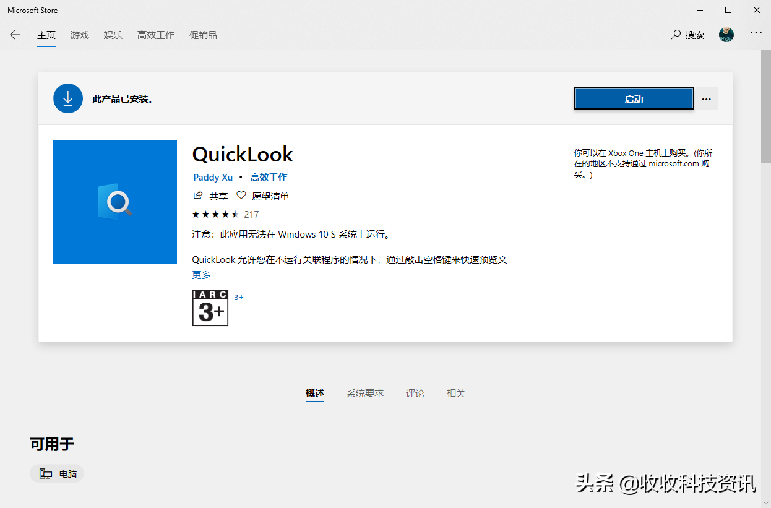
Task: Go back with the arrow icon
Action: (15, 35)
